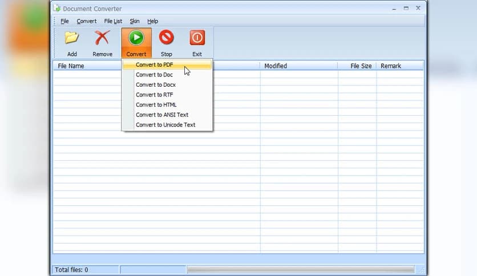Choose Convert to RTF
Screen dimensions: 477x276
[x=167, y=95]
